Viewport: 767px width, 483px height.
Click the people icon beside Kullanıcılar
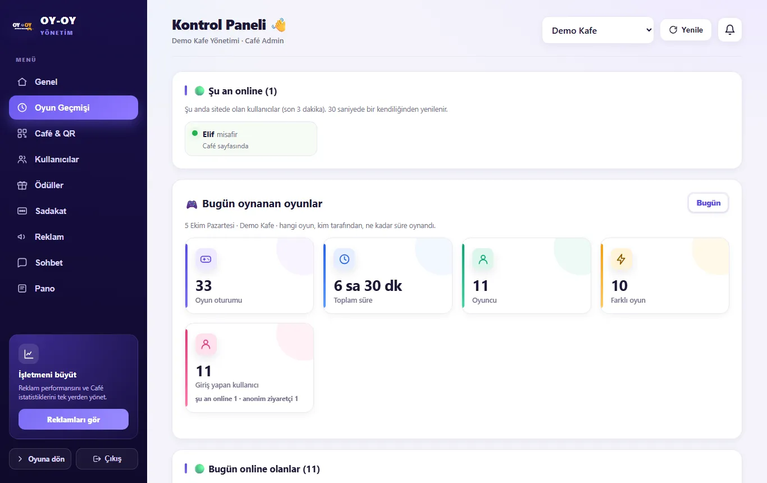tap(22, 160)
